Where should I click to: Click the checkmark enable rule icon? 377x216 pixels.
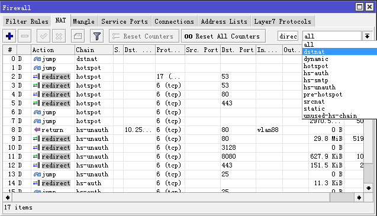click(44, 36)
